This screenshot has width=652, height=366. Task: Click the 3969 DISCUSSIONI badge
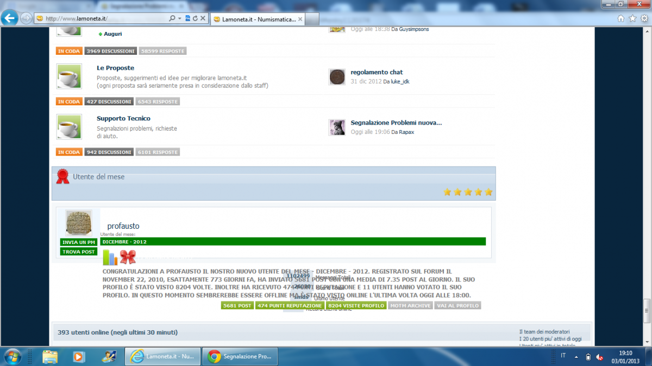[110, 51]
